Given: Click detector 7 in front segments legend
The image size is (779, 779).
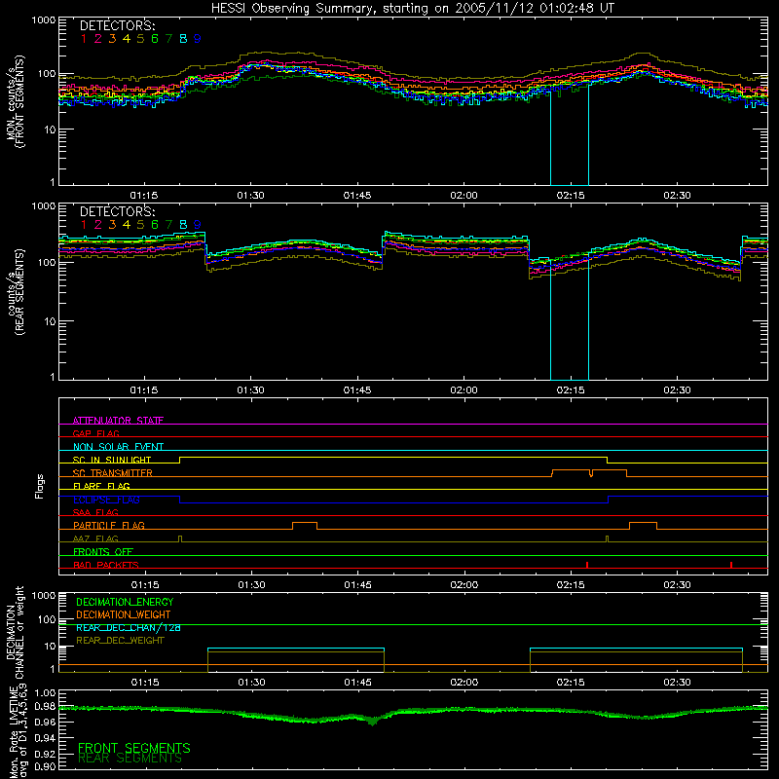Looking at the screenshot, I should click(168, 39).
